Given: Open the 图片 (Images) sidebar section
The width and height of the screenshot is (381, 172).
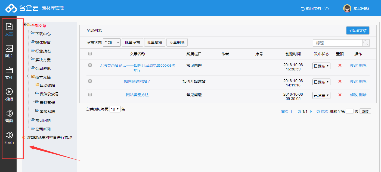Looking at the screenshot, I should pos(9,51).
